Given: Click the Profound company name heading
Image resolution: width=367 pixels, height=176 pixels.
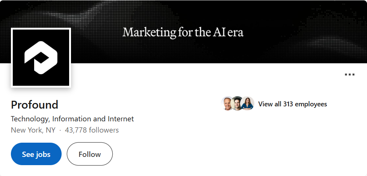Looking at the screenshot, I should (35, 104).
